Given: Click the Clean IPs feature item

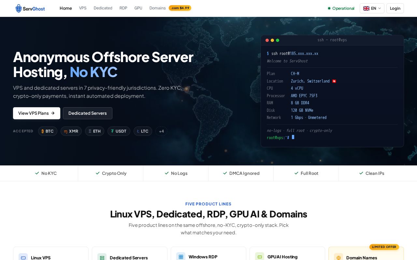Looking at the screenshot, I should [x=371, y=173].
